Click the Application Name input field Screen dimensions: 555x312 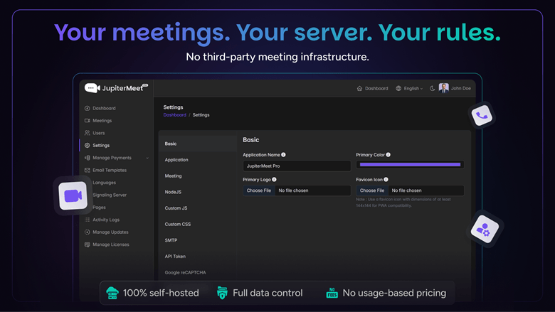pos(297,166)
